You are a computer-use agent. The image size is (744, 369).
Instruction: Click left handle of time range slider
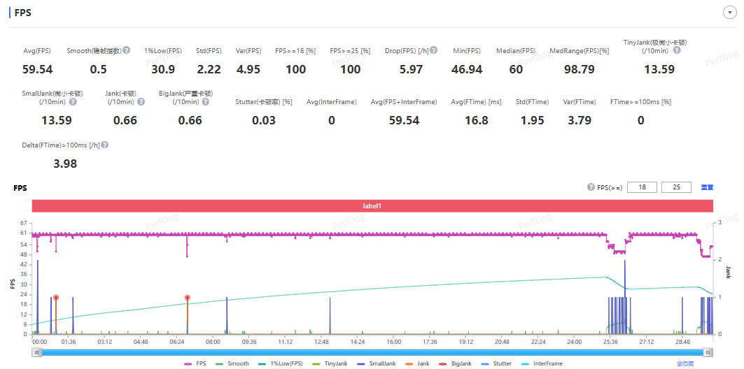click(36, 352)
